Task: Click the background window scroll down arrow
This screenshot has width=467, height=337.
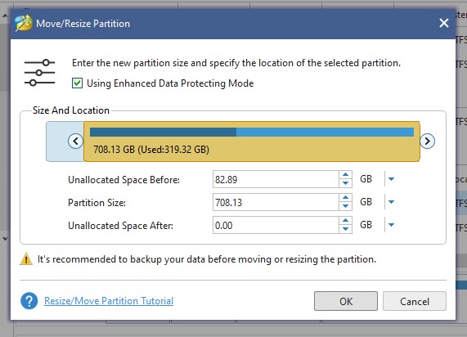Action: coord(5,239)
